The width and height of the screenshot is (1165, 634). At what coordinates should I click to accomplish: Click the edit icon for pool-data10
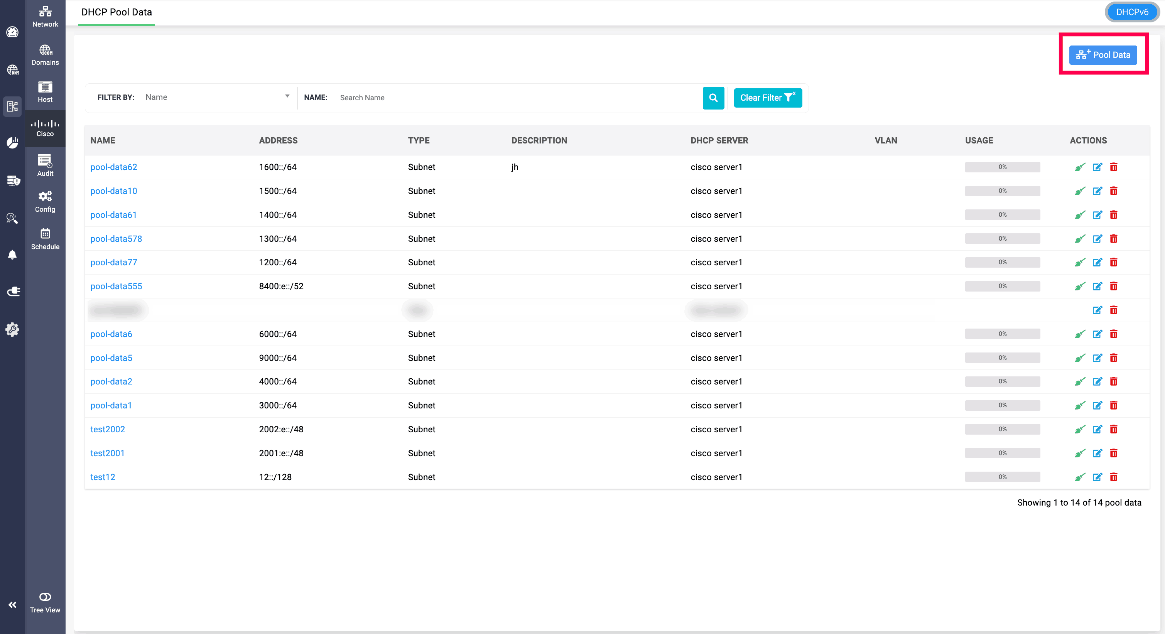click(1097, 191)
